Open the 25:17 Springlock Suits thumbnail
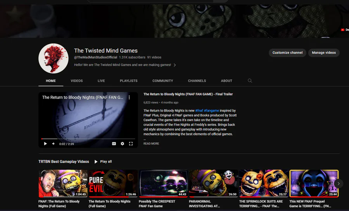The height and width of the screenshot is (211, 349). click(x=264, y=183)
